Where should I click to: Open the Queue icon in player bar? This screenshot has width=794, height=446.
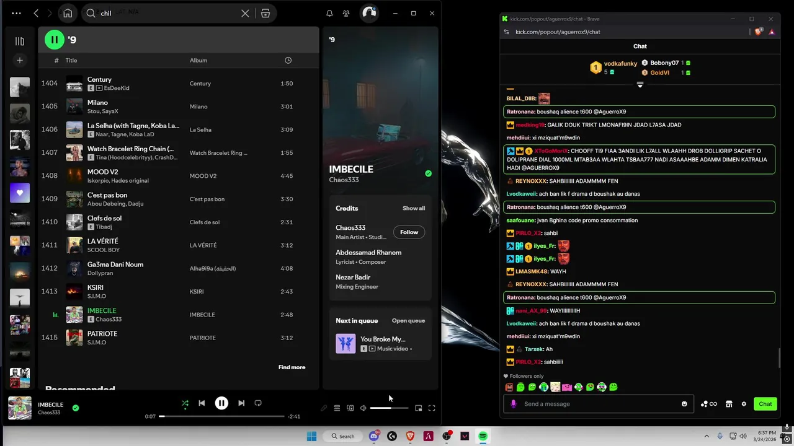(337, 408)
